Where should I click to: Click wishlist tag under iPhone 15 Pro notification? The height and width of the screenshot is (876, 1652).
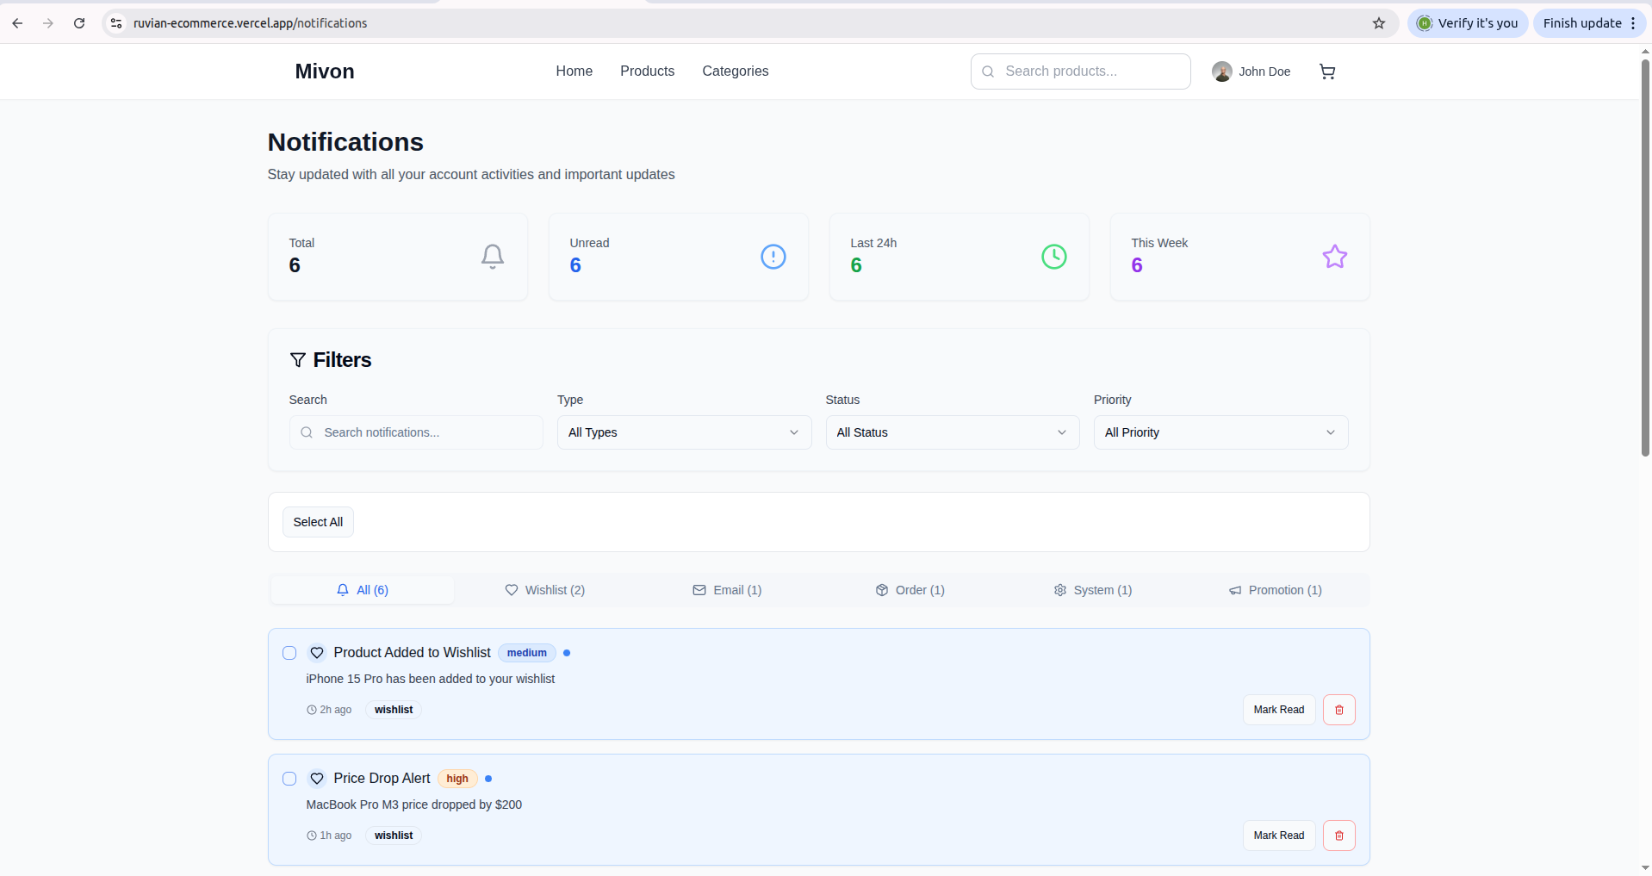click(x=394, y=710)
